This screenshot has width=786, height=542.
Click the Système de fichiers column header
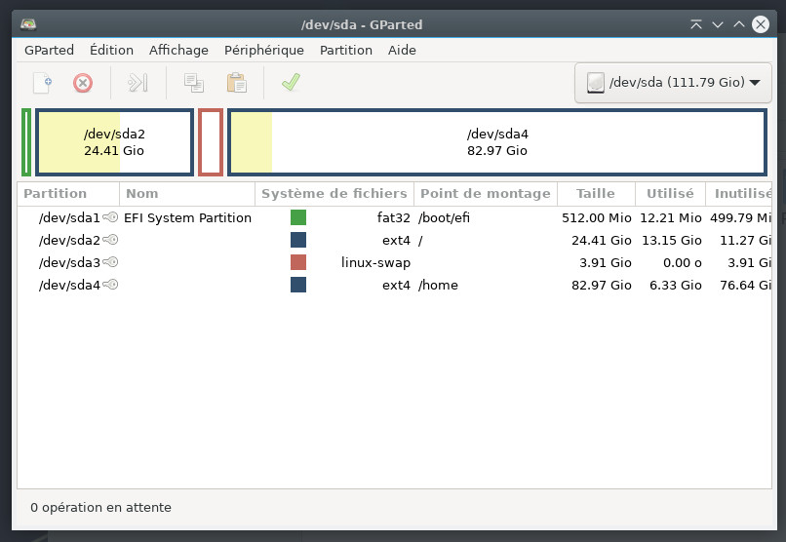334,194
